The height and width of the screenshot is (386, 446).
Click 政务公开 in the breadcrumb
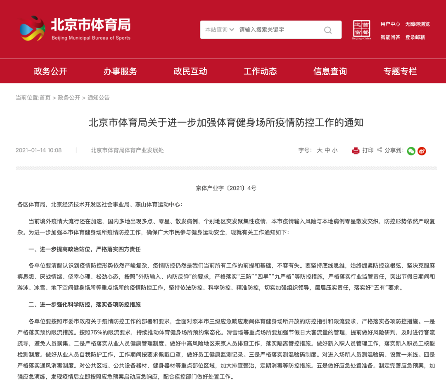point(69,97)
